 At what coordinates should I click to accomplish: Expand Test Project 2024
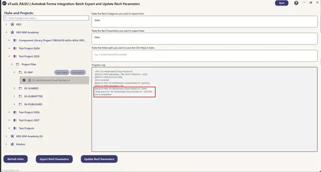[9, 48]
